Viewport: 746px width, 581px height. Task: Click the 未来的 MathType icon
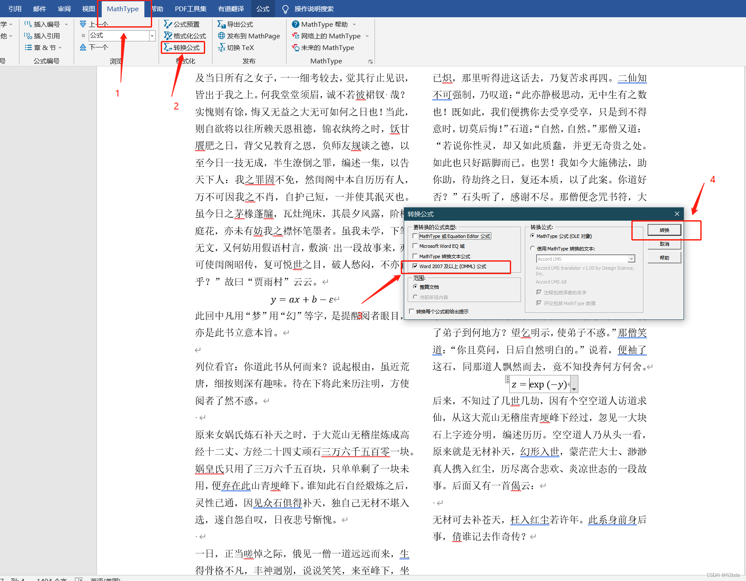296,47
